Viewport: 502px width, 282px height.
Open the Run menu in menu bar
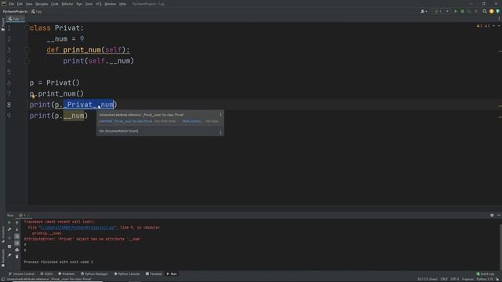[x=79, y=4]
